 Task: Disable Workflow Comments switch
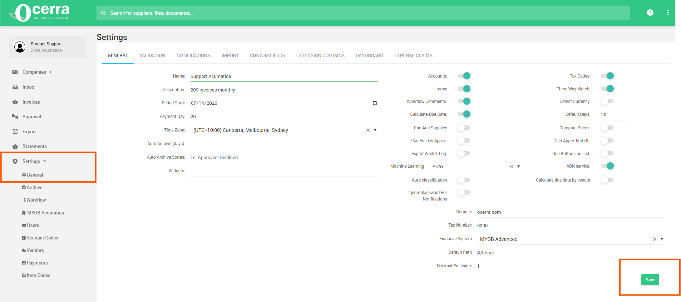tap(464, 101)
